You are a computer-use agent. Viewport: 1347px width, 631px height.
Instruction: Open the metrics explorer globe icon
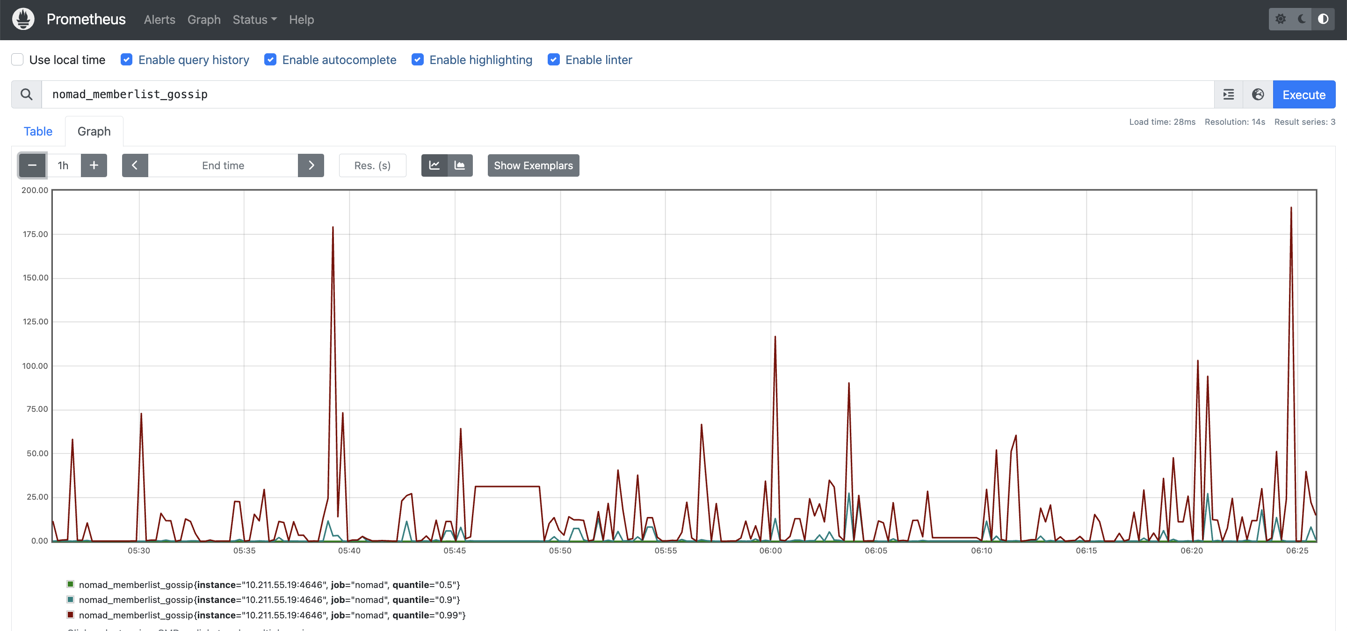[x=1258, y=94]
